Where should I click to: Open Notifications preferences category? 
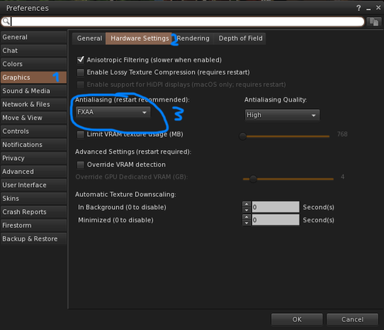tap(34, 145)
